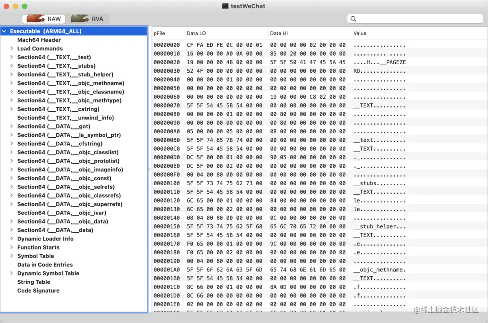Viewport: 488px width, 323px height.
Task: Click the Data HI column header
Action: click(x=309, y=33)
